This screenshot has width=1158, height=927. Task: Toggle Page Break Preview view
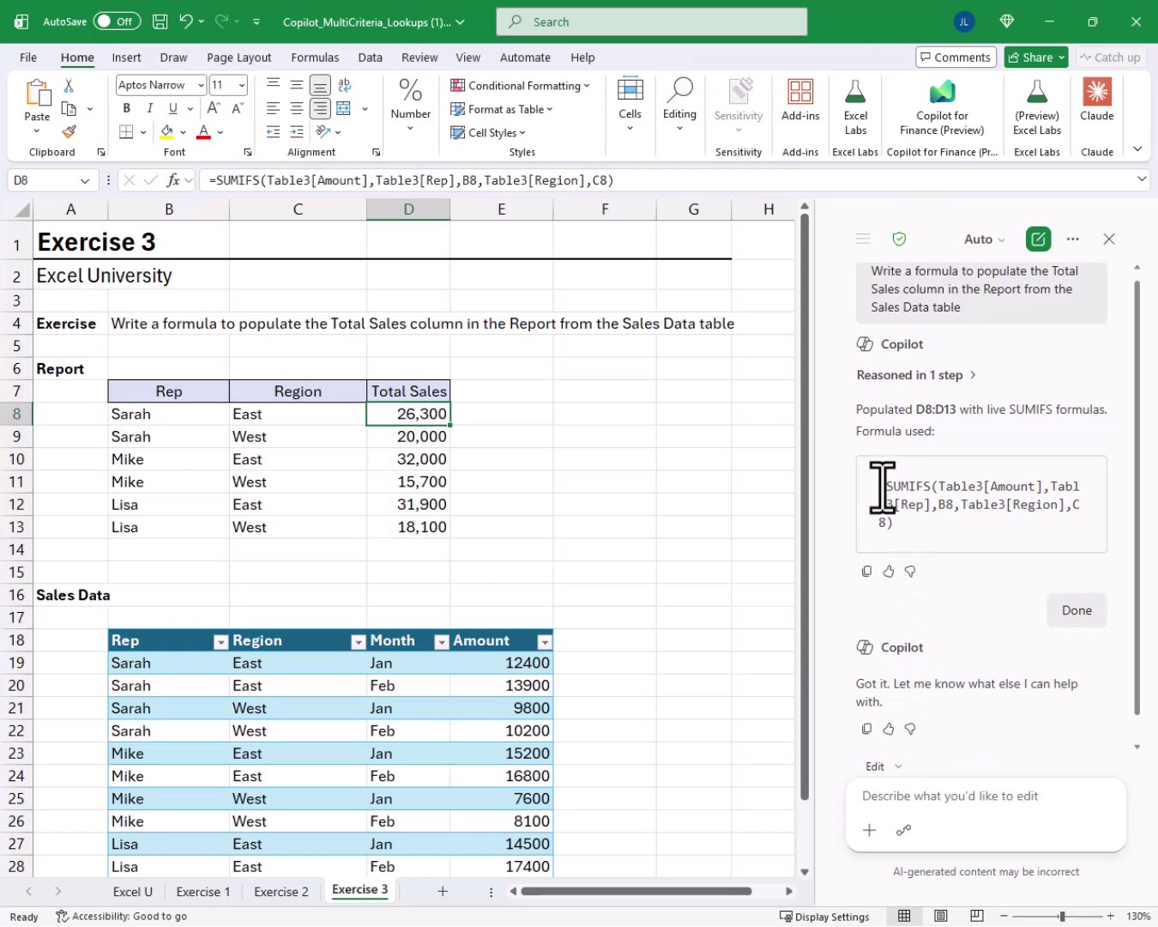[976, 916]
